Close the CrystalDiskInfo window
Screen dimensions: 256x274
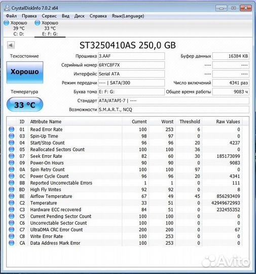pyautogui.click(x=246, y=8)
